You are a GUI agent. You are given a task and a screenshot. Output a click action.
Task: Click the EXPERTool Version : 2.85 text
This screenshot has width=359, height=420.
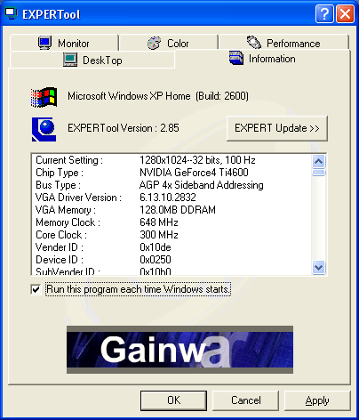[124, 128]
